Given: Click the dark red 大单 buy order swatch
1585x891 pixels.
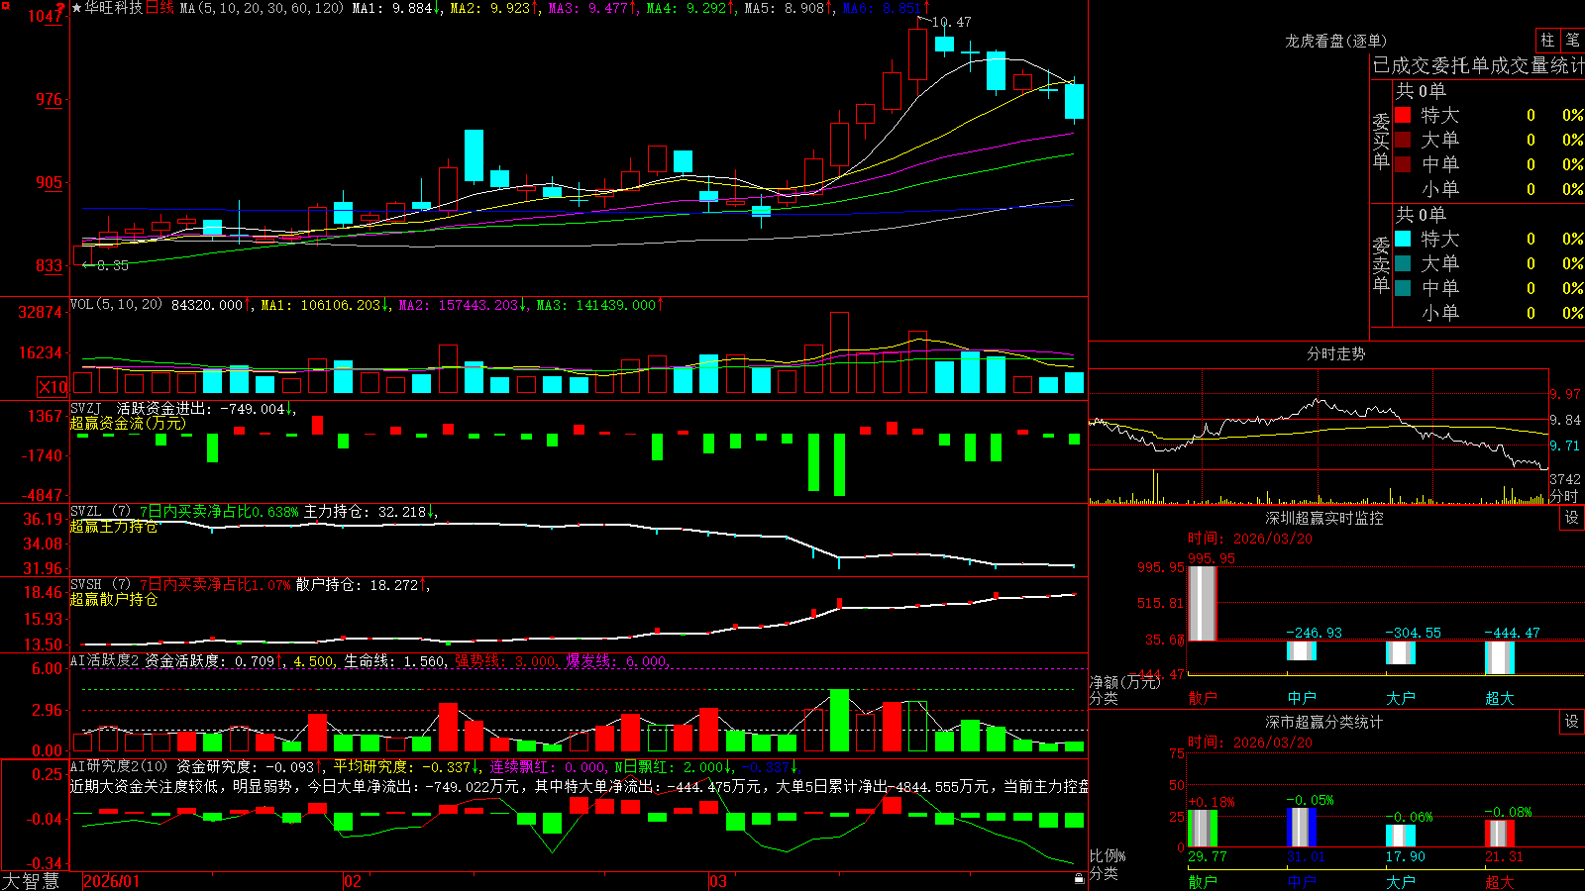Looking at the screenshot, I should [x=1403, y=140].
